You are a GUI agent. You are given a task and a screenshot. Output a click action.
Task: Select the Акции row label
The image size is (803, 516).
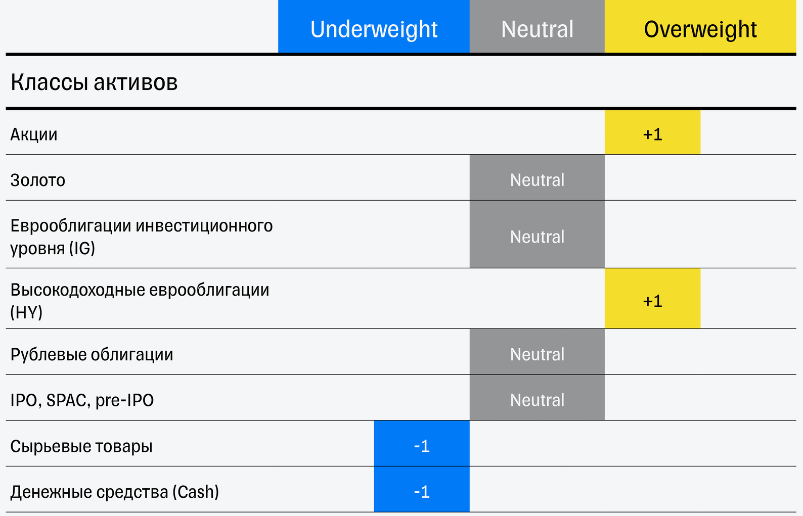(x=34, y=134)
